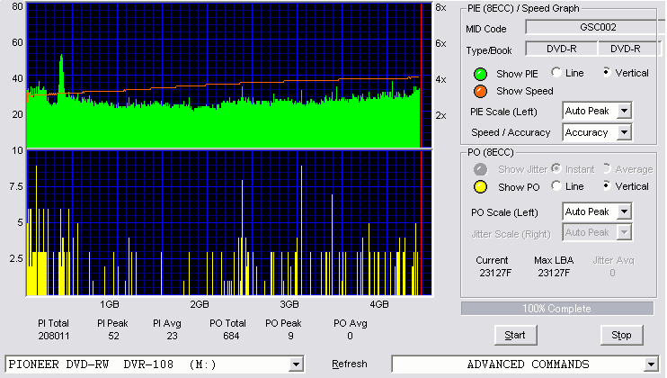Open Jitter Scale (Right) dropdown
Screen dimensions: 667x378
pyautogui.click(x=624, y=232)
